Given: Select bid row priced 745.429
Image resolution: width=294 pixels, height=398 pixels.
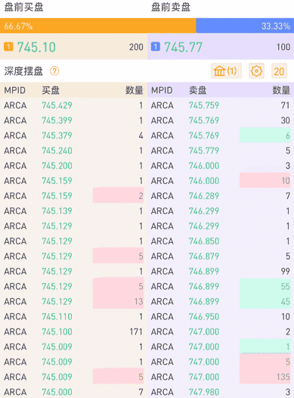Looking at the screenshot, I should (73, 105).
